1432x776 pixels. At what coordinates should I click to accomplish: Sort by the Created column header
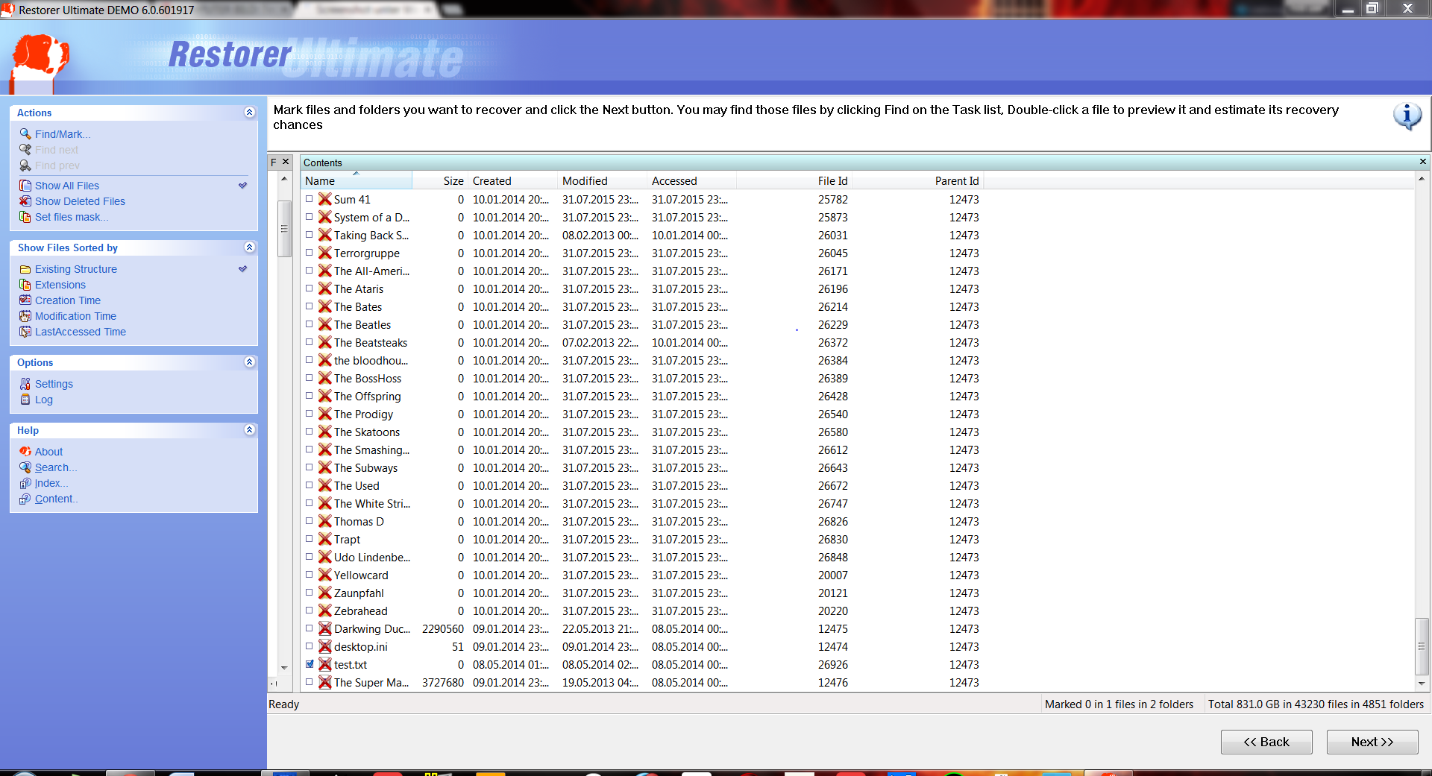512,180
